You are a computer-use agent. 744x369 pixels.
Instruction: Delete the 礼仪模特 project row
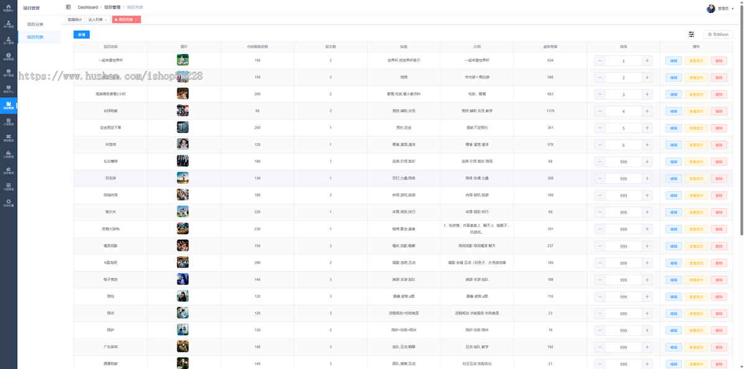719,162
